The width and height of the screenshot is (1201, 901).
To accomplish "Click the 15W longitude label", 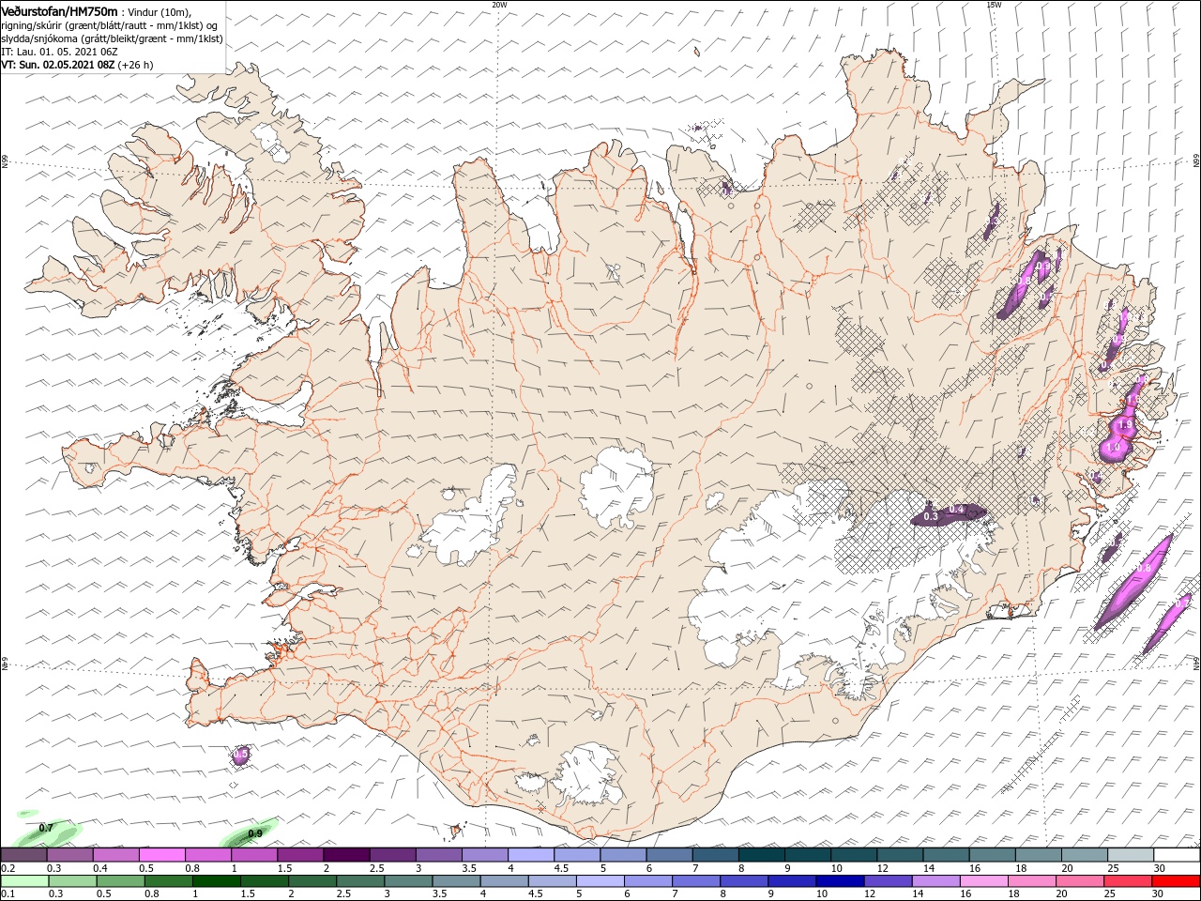I will (x=994, y=4).
